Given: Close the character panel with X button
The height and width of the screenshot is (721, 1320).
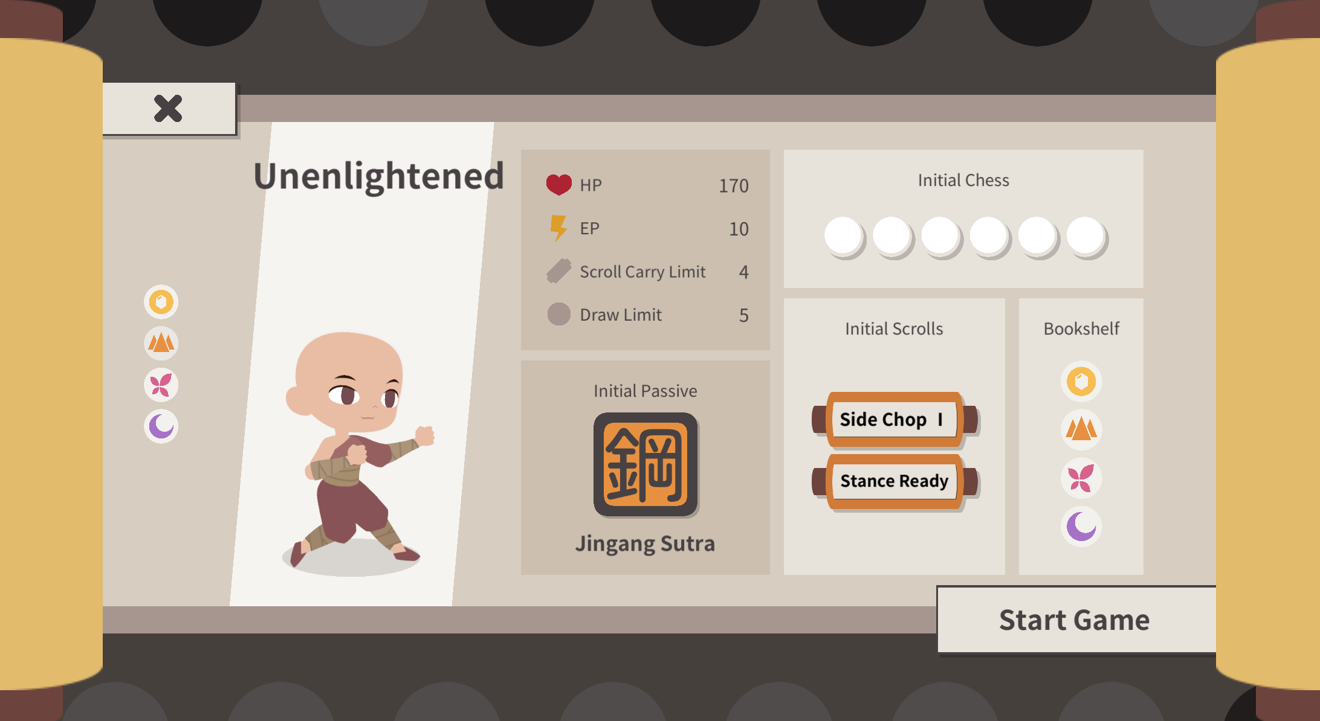Looking at the screenshot, I should pos(169,109).
